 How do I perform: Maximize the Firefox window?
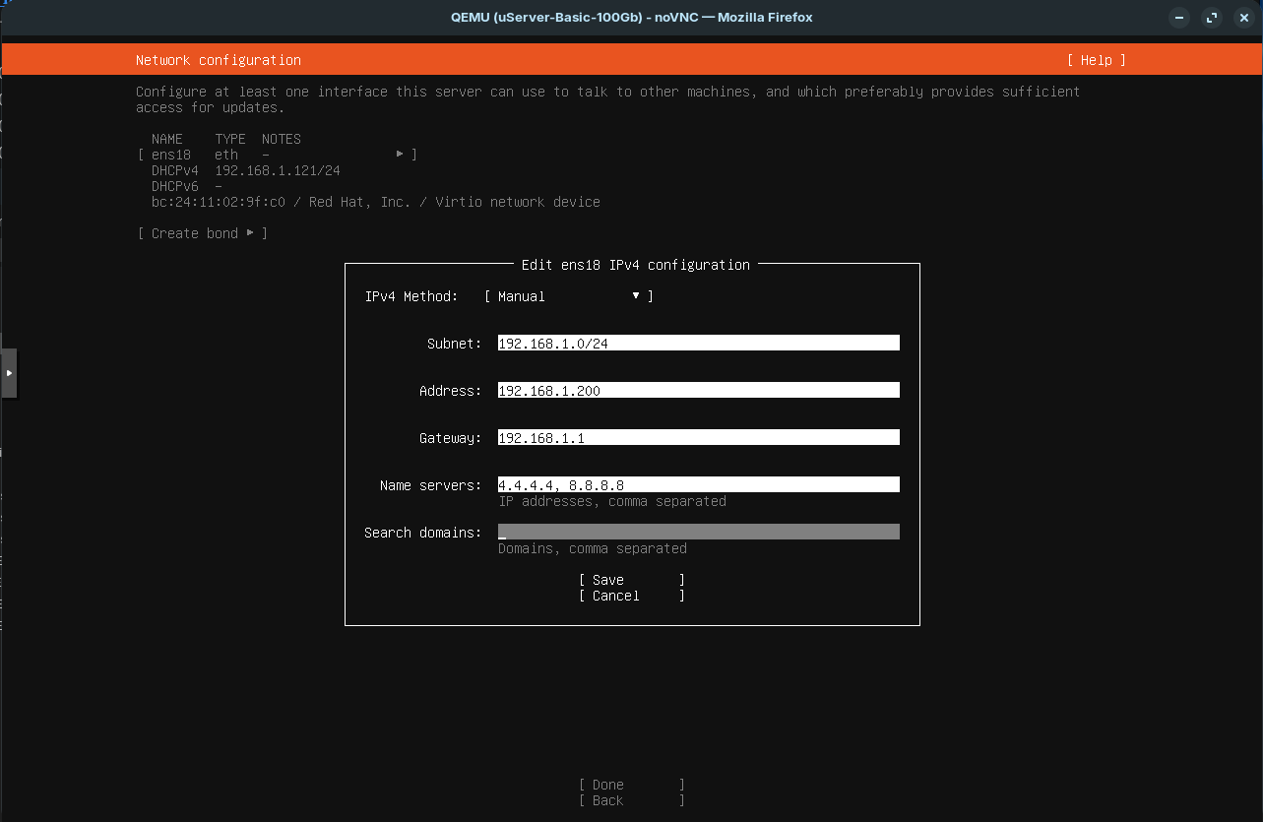click(1212, 18)
